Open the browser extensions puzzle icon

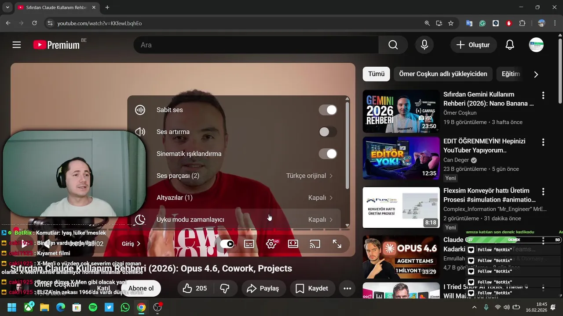(x=522, y=23)
